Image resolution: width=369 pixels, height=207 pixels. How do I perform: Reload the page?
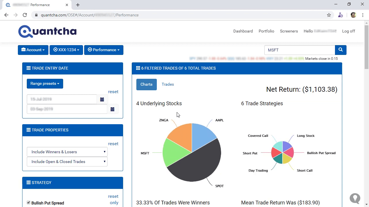(25, 15)
